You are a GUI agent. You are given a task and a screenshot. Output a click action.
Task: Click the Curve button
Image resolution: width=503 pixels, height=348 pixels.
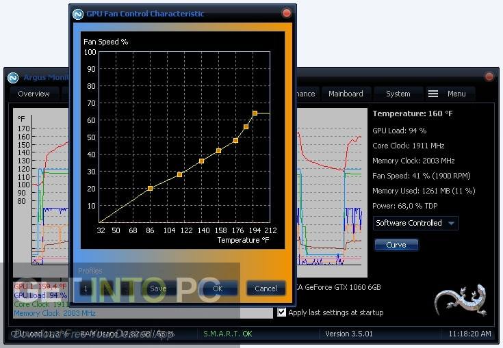[x=396, y=245]
